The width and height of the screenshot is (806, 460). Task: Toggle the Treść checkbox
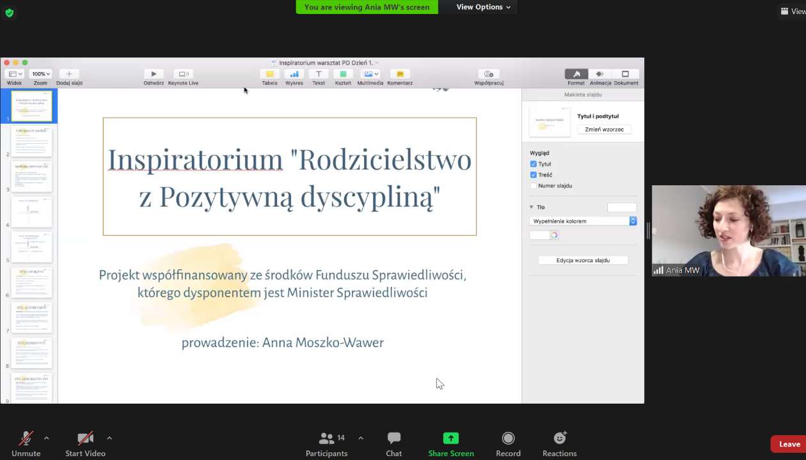coord(533,175)
